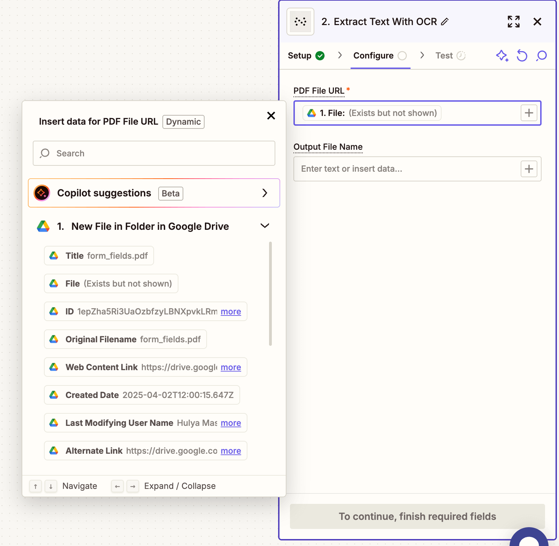
Task: Open fullscreen mode for the OCR step panel
Action: click(x=513, y=22)
